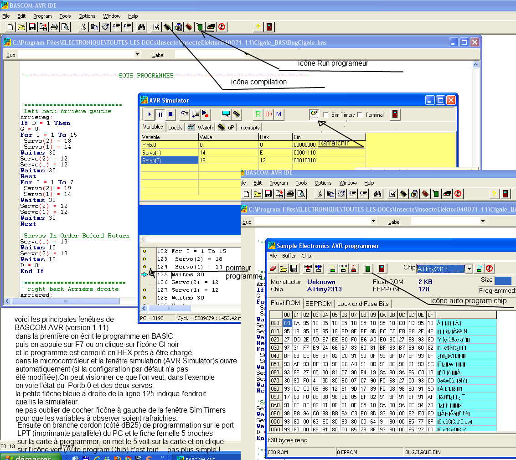
Task: Toggle the Terminal checkbox in AVR Simulator
Action: 360,115
